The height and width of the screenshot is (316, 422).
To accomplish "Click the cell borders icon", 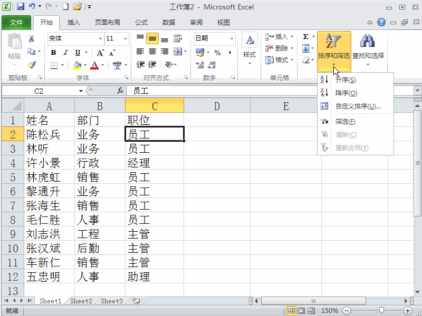I will (54, 65).
